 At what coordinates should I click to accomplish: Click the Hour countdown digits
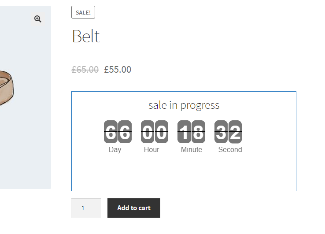pos(155,132)
